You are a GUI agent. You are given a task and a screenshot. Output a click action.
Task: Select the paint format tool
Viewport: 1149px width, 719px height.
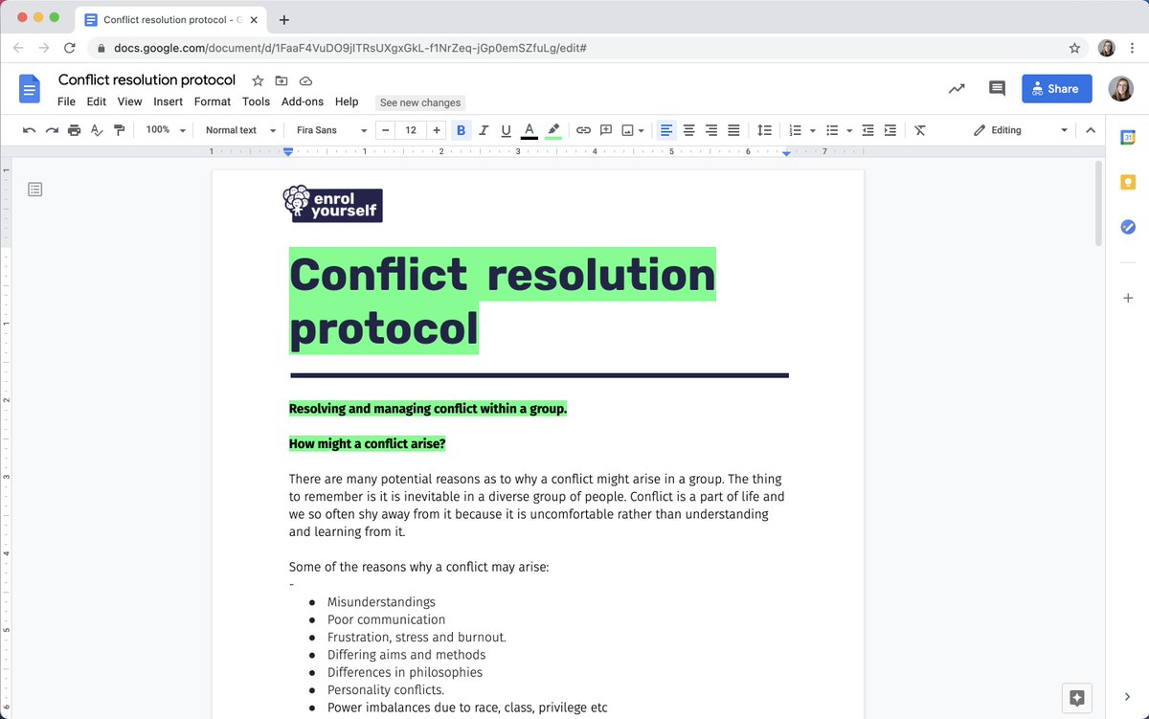(119, 130)
